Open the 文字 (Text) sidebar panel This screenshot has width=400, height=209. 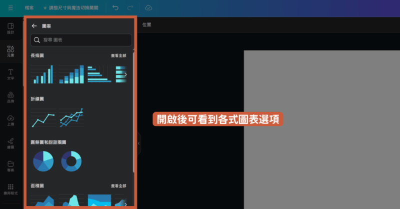tap(10, 74)
